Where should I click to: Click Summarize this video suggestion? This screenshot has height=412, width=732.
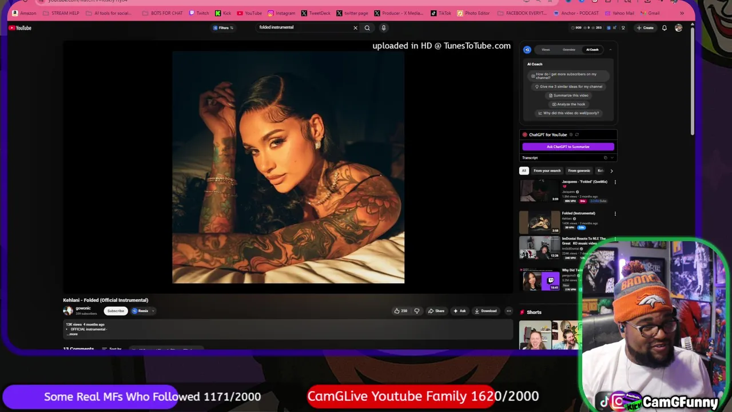click(568, 96)
